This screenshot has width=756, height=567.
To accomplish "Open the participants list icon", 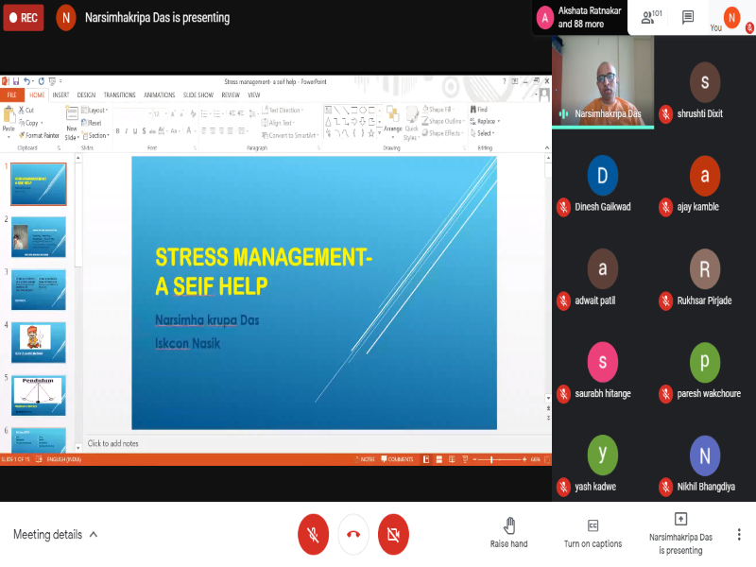I will click(648, 17).
